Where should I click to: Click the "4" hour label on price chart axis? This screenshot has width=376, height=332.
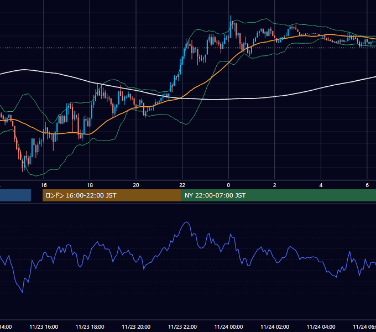(321, 185)
